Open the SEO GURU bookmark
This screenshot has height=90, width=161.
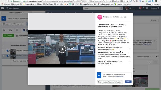(74, 4)
